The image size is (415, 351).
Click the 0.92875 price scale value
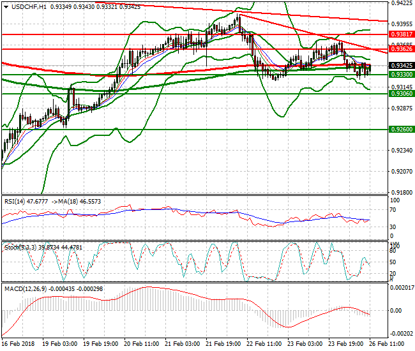[402, 108]
